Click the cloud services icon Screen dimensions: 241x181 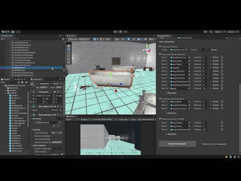pos(13,32)
